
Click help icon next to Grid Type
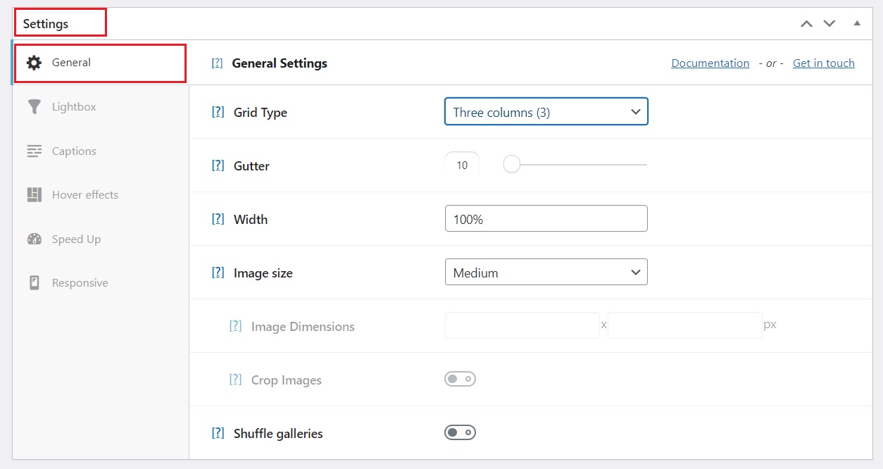point(218,113)
